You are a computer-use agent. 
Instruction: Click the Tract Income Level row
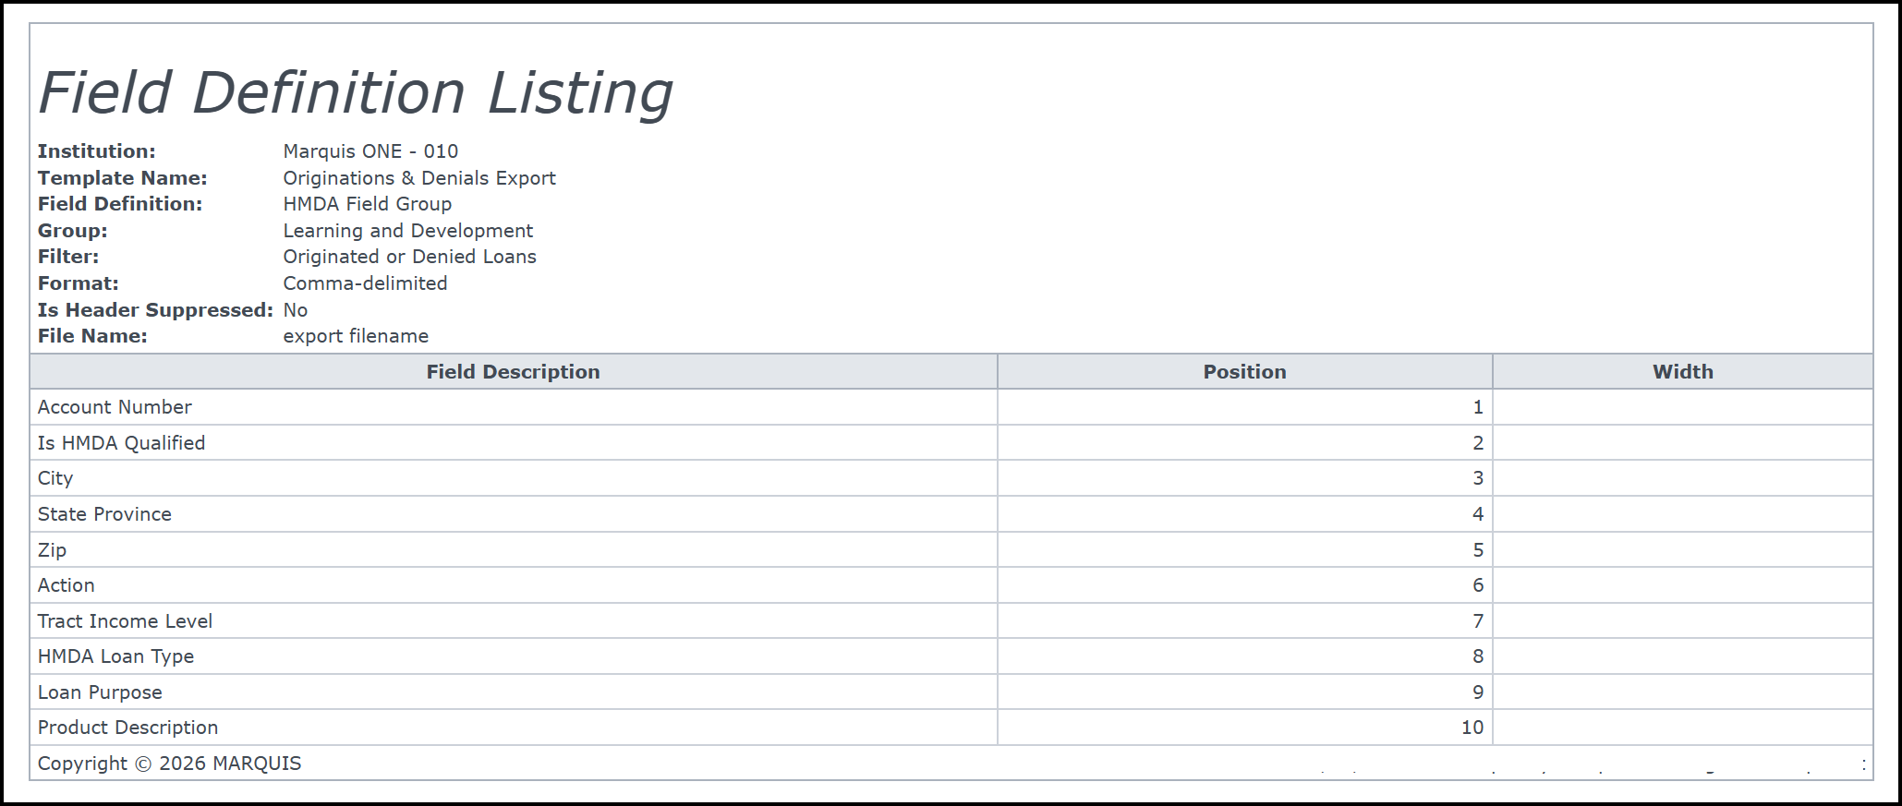click(x=951, y=621)
